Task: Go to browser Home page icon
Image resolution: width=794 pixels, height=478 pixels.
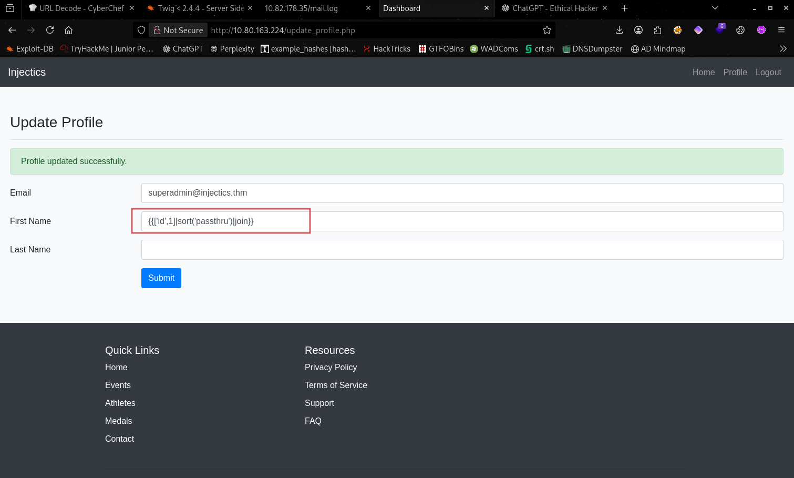Action: coord(68,30)
